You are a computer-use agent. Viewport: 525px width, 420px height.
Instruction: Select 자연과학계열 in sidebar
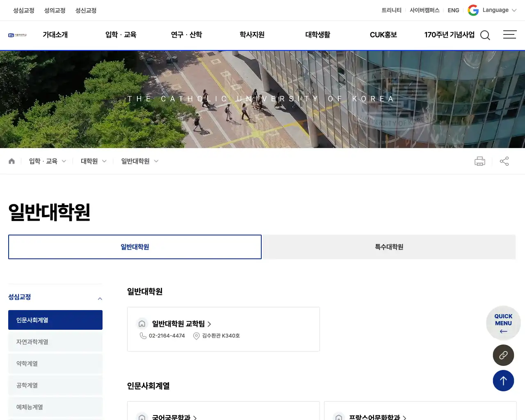[x=55, y=342]
